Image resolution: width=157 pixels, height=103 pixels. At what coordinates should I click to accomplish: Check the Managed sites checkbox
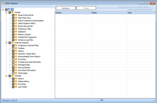point(13,65)
